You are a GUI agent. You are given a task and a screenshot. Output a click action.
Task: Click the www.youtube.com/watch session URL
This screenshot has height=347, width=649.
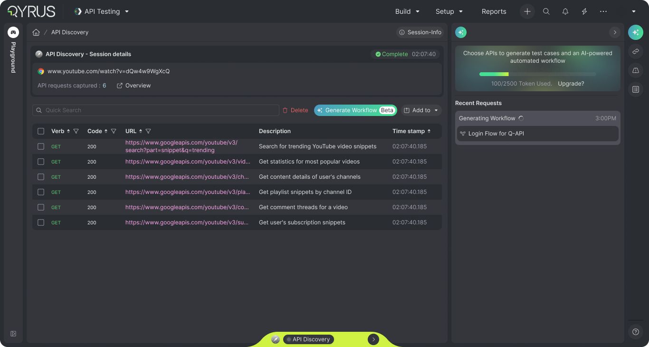click(108, 71)
